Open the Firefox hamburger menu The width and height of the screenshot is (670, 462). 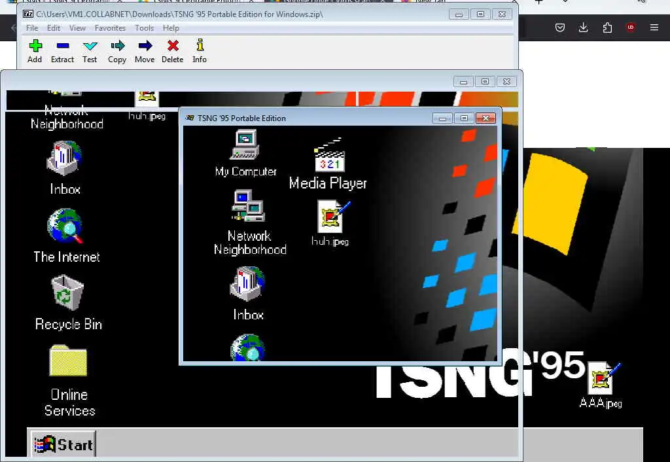click(x=654, y=27)
